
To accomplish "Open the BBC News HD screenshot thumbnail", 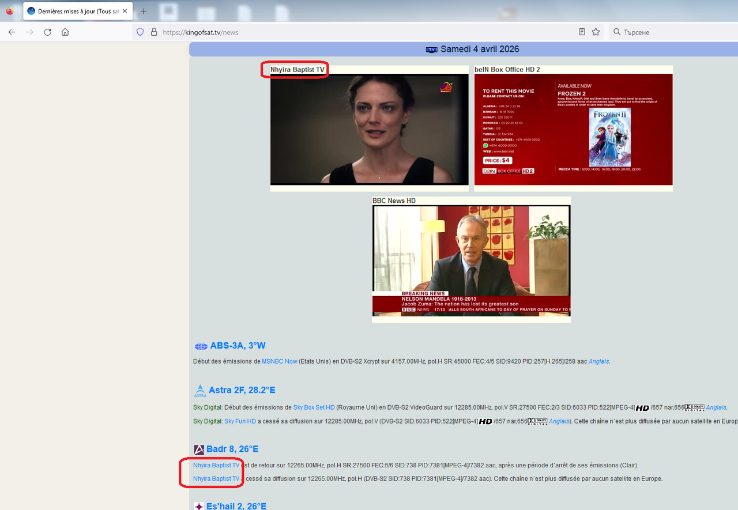I will [x=472, y=261].
